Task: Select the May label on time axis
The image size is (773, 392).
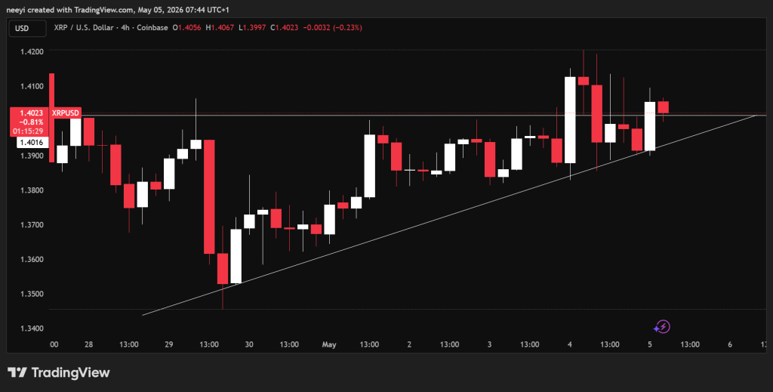Action: pos(329,344)
